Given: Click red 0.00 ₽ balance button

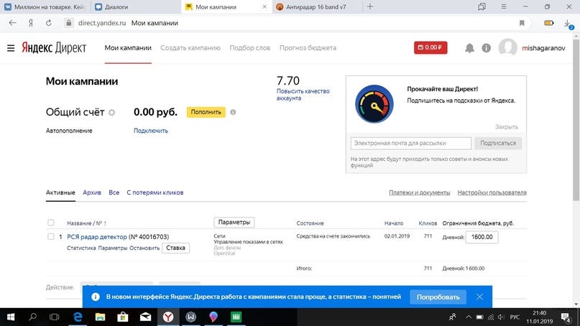Looking at the screenshot, I should coord(431,47).
